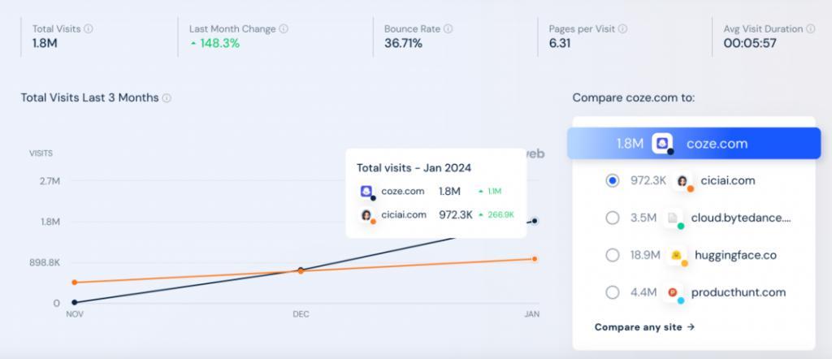Click the NOV orange ciciai data point
The image size is (832, 359).
74,282
